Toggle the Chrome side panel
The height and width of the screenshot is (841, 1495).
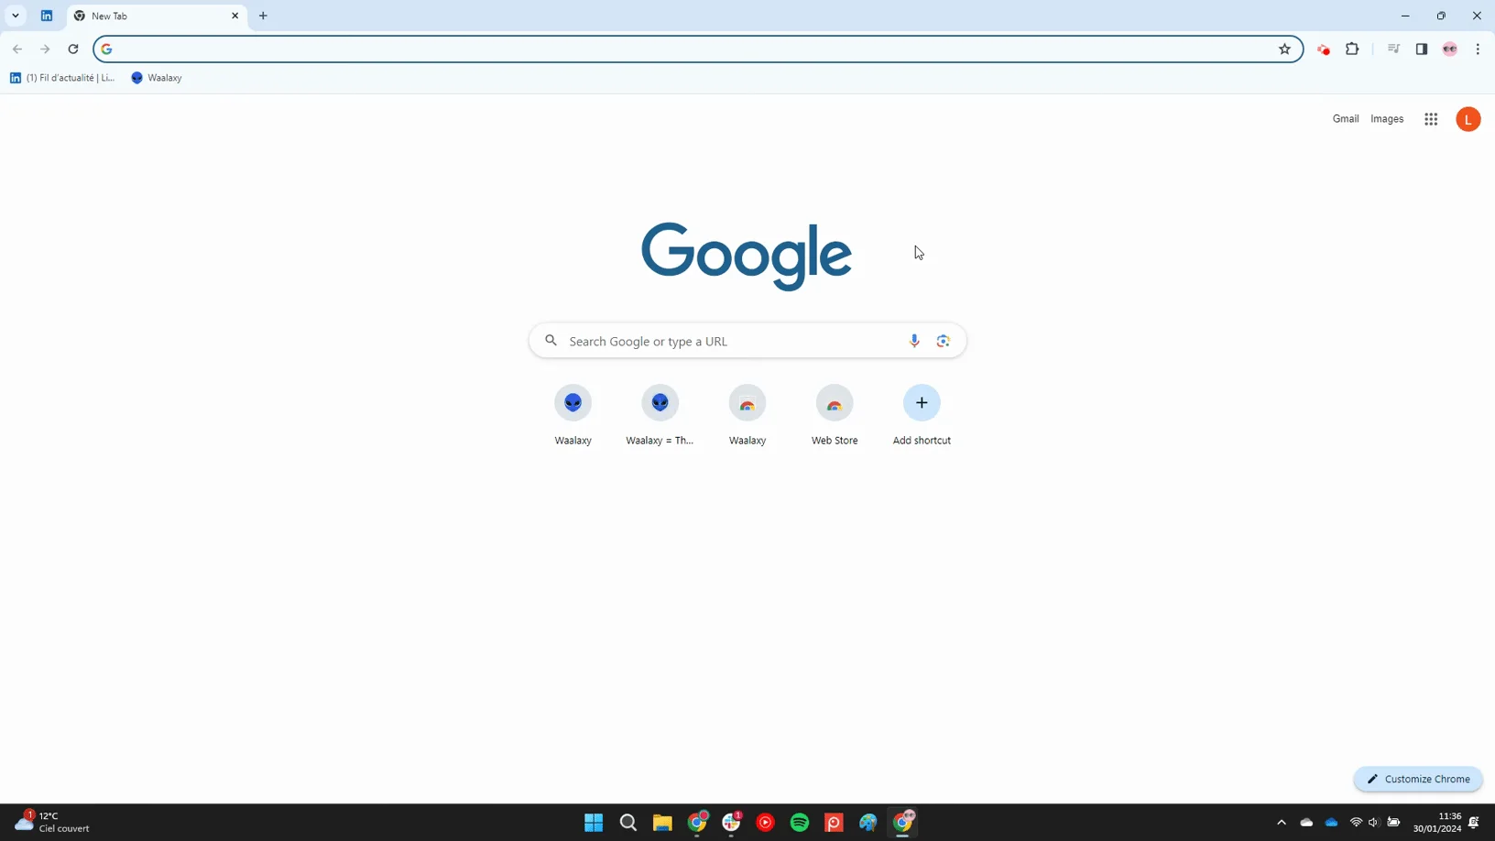[x=1422, y=49]
